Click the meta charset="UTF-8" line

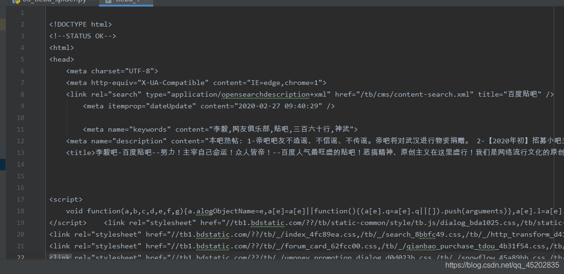112,71
